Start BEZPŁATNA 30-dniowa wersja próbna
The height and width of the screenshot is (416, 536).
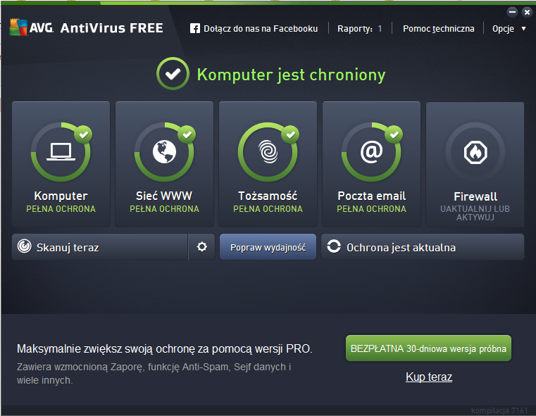click(428, 348)
